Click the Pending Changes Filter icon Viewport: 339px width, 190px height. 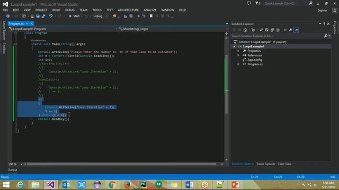(253, 30)
